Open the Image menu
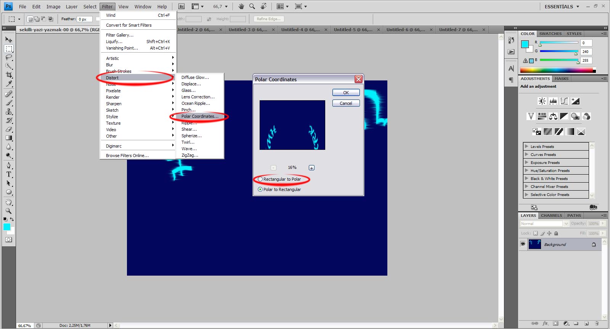 point(53,6)
